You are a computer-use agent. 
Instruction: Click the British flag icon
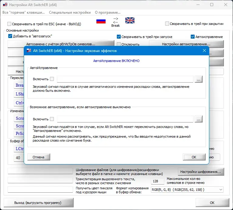[x=130, y=20]
